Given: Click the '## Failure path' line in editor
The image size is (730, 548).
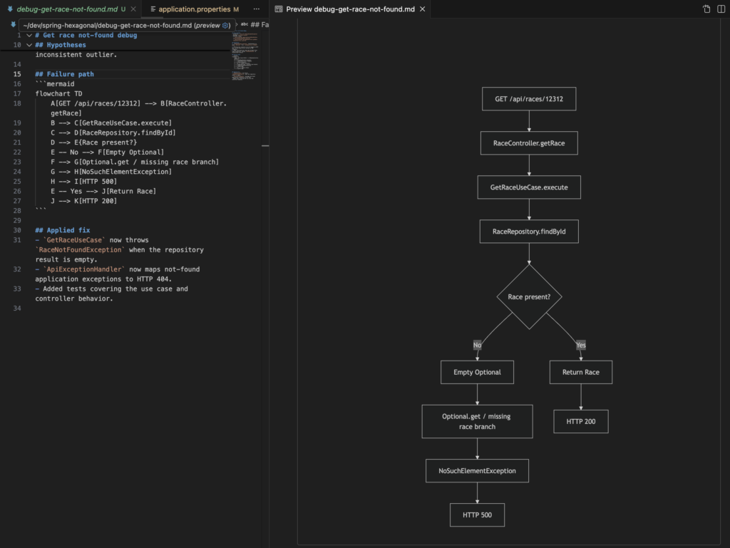Looking at the screenshot, I should pyautogui.click(x=64, y=74).
